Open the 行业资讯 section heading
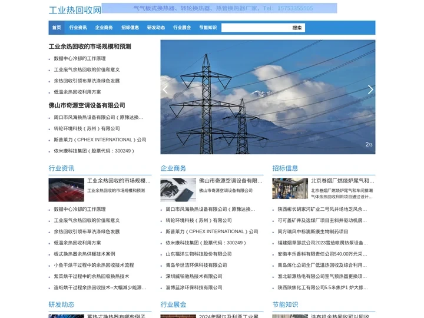Viewport: 424px width, 318px height. [x=61, y=168]
